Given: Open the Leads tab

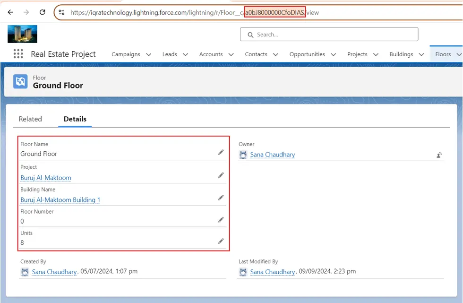Looking at the screenshot, I should (x=170, y=54).
